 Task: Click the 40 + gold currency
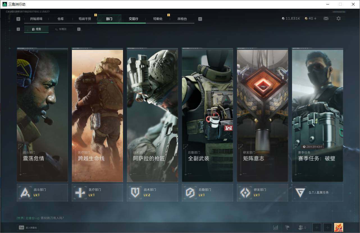pos(311,18)
